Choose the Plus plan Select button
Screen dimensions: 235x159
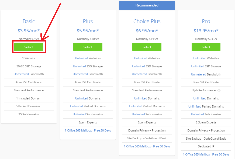pyautogui.click(x=88, y=47)
